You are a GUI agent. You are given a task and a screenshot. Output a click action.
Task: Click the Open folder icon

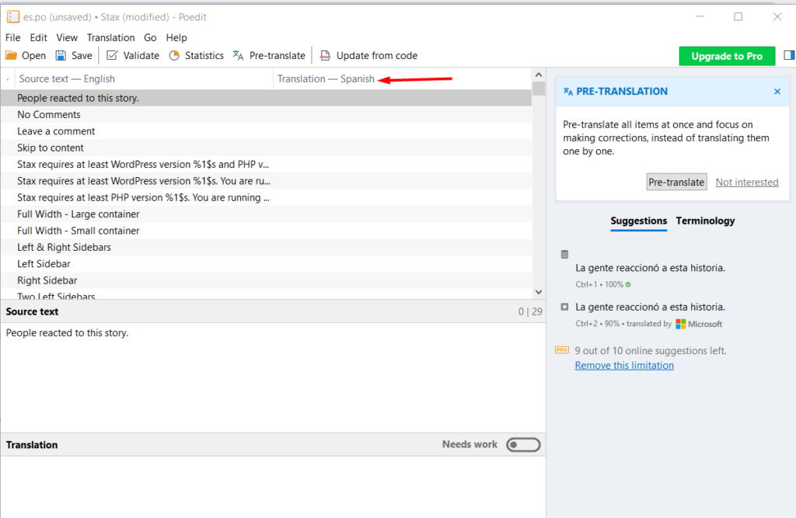click(11, 55)
